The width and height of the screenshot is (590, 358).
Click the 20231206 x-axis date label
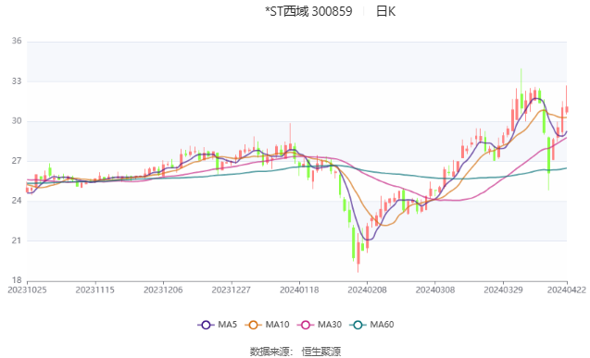click(163, 290)
